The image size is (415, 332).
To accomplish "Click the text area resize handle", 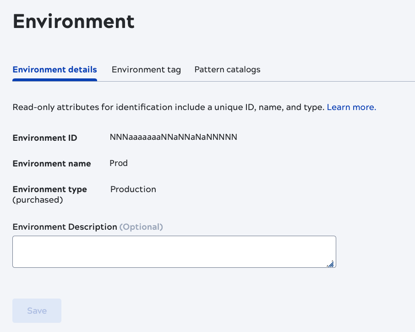I will 331,263.
